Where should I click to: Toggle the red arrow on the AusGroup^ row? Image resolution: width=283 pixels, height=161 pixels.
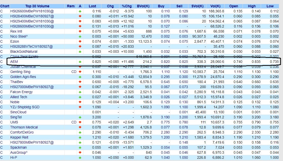click(x=80, y=152)
